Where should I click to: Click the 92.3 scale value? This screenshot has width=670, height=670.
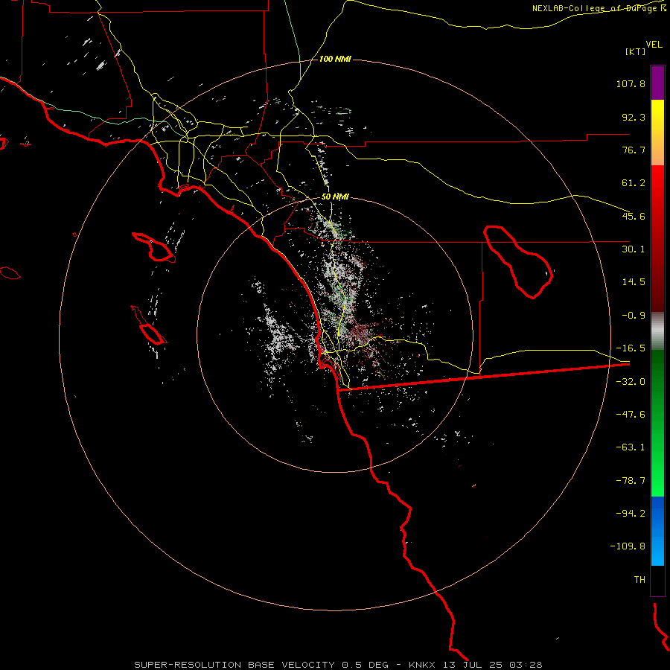[x=634, y=117]
